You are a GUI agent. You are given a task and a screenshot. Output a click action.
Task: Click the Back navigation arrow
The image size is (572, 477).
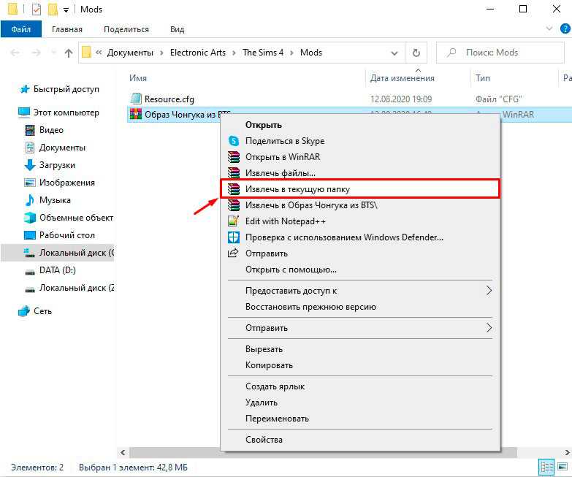click(x=15, y=53)
